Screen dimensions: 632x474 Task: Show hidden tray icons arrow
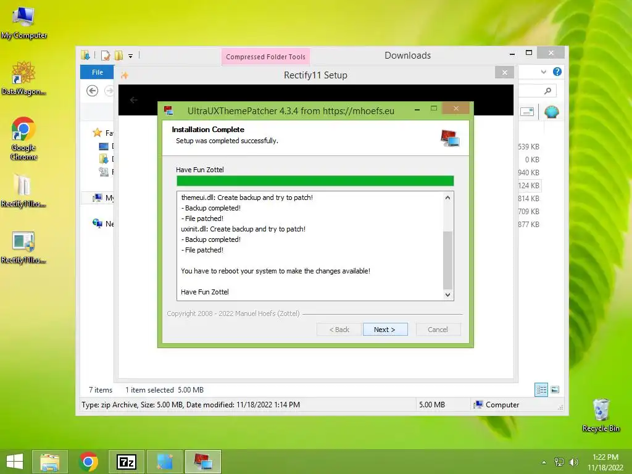(x=544, y=462)
